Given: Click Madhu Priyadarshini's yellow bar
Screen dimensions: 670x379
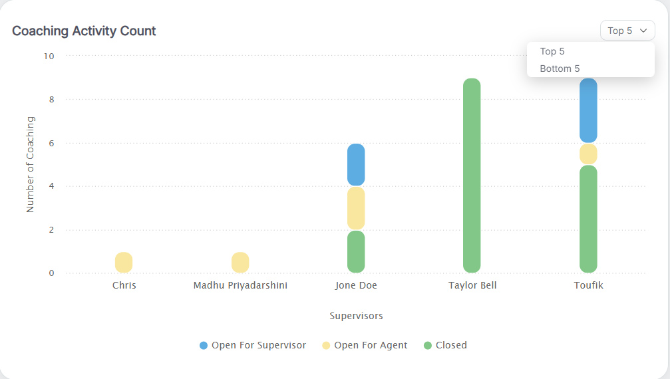Looking at the screenshot, I should tap(240, 262).
